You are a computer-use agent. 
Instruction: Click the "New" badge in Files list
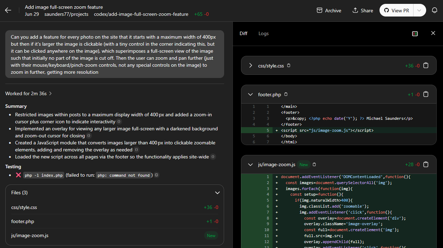pos(211,235)
